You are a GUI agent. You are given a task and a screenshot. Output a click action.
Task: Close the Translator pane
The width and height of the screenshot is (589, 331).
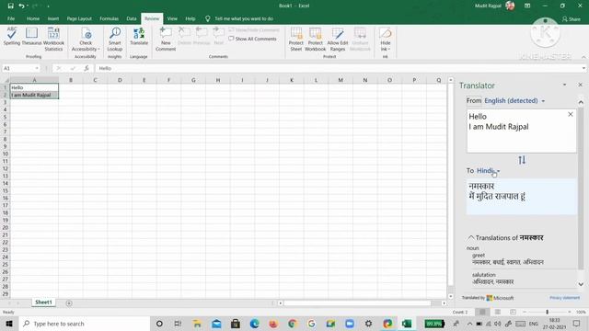(x=580, y=85)
